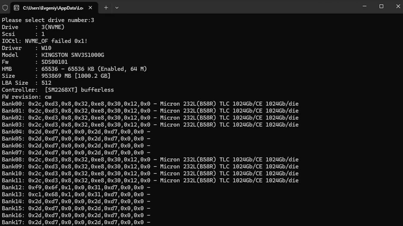
Task: Select the C:\Users\Evgeniy\AppData tab
Action: coord(54,8)
